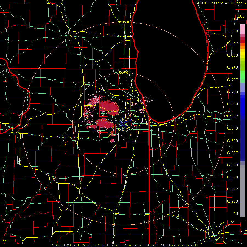This screenshot has height=247, width=247.
Task: Pick the gray swatch on the color bar
Action: 242,191
